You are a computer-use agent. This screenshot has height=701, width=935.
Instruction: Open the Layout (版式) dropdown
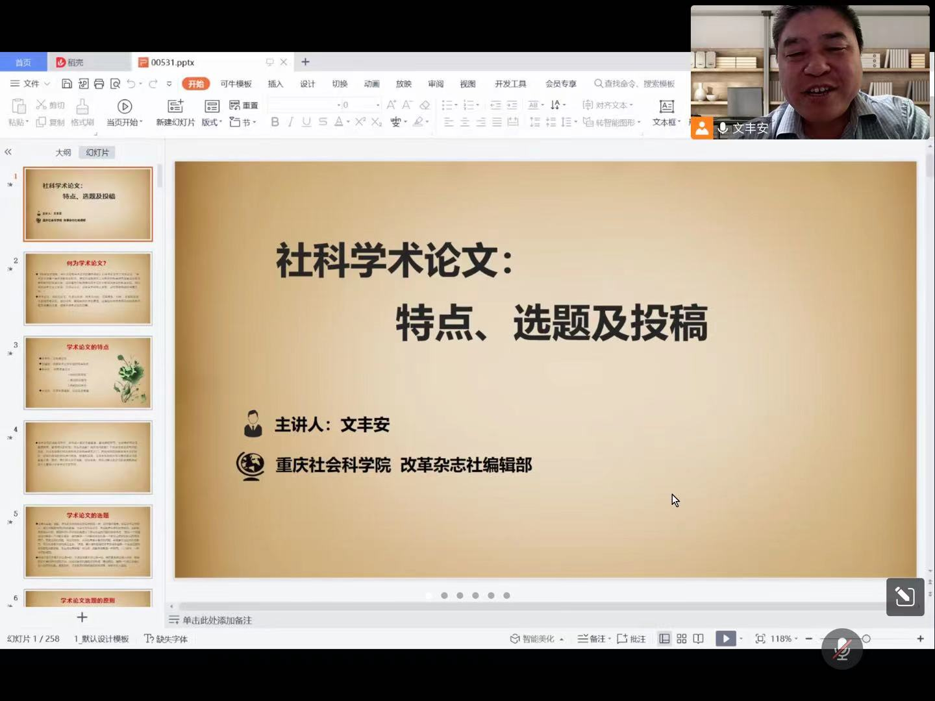coord(212,122)
